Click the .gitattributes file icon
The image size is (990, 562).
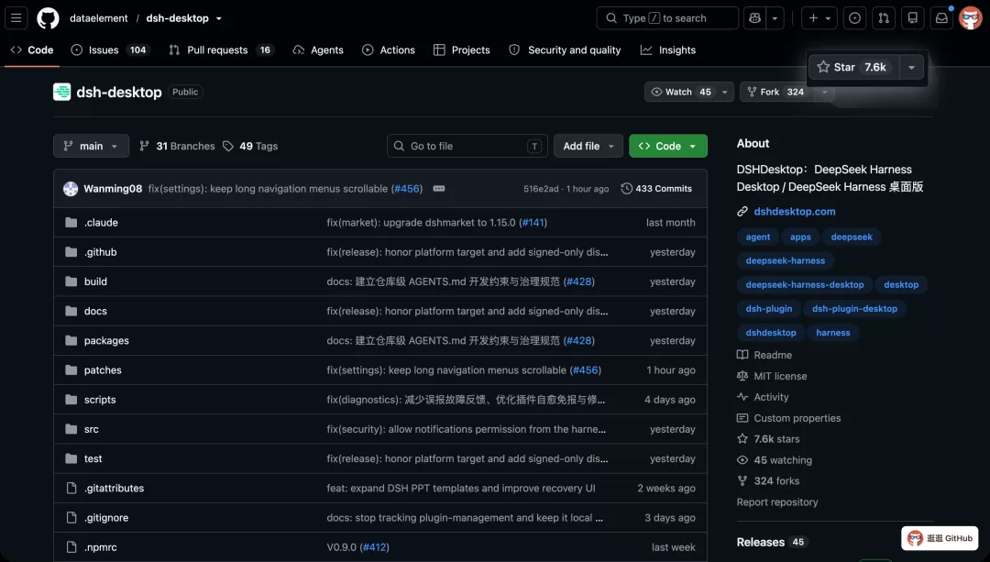71,488
